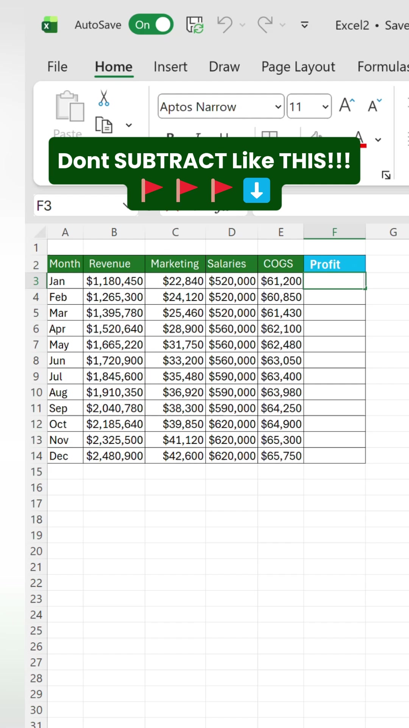Click the Cut scissors icon
The height and width of the screenshot is (728, 409).
click(x=104, y=98)
